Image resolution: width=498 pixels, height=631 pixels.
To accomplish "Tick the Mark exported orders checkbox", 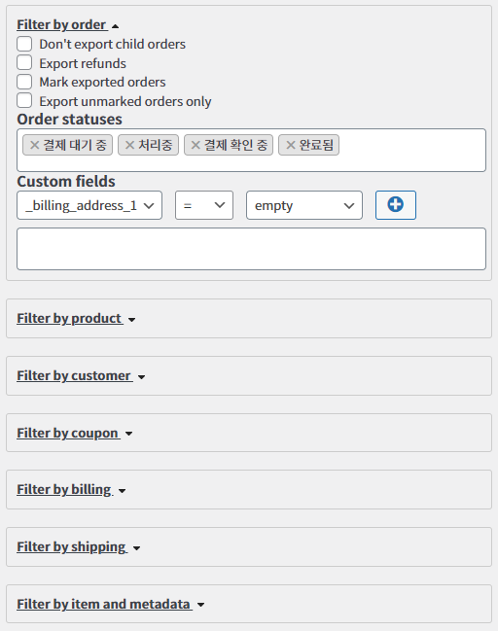I will (24, 82).
